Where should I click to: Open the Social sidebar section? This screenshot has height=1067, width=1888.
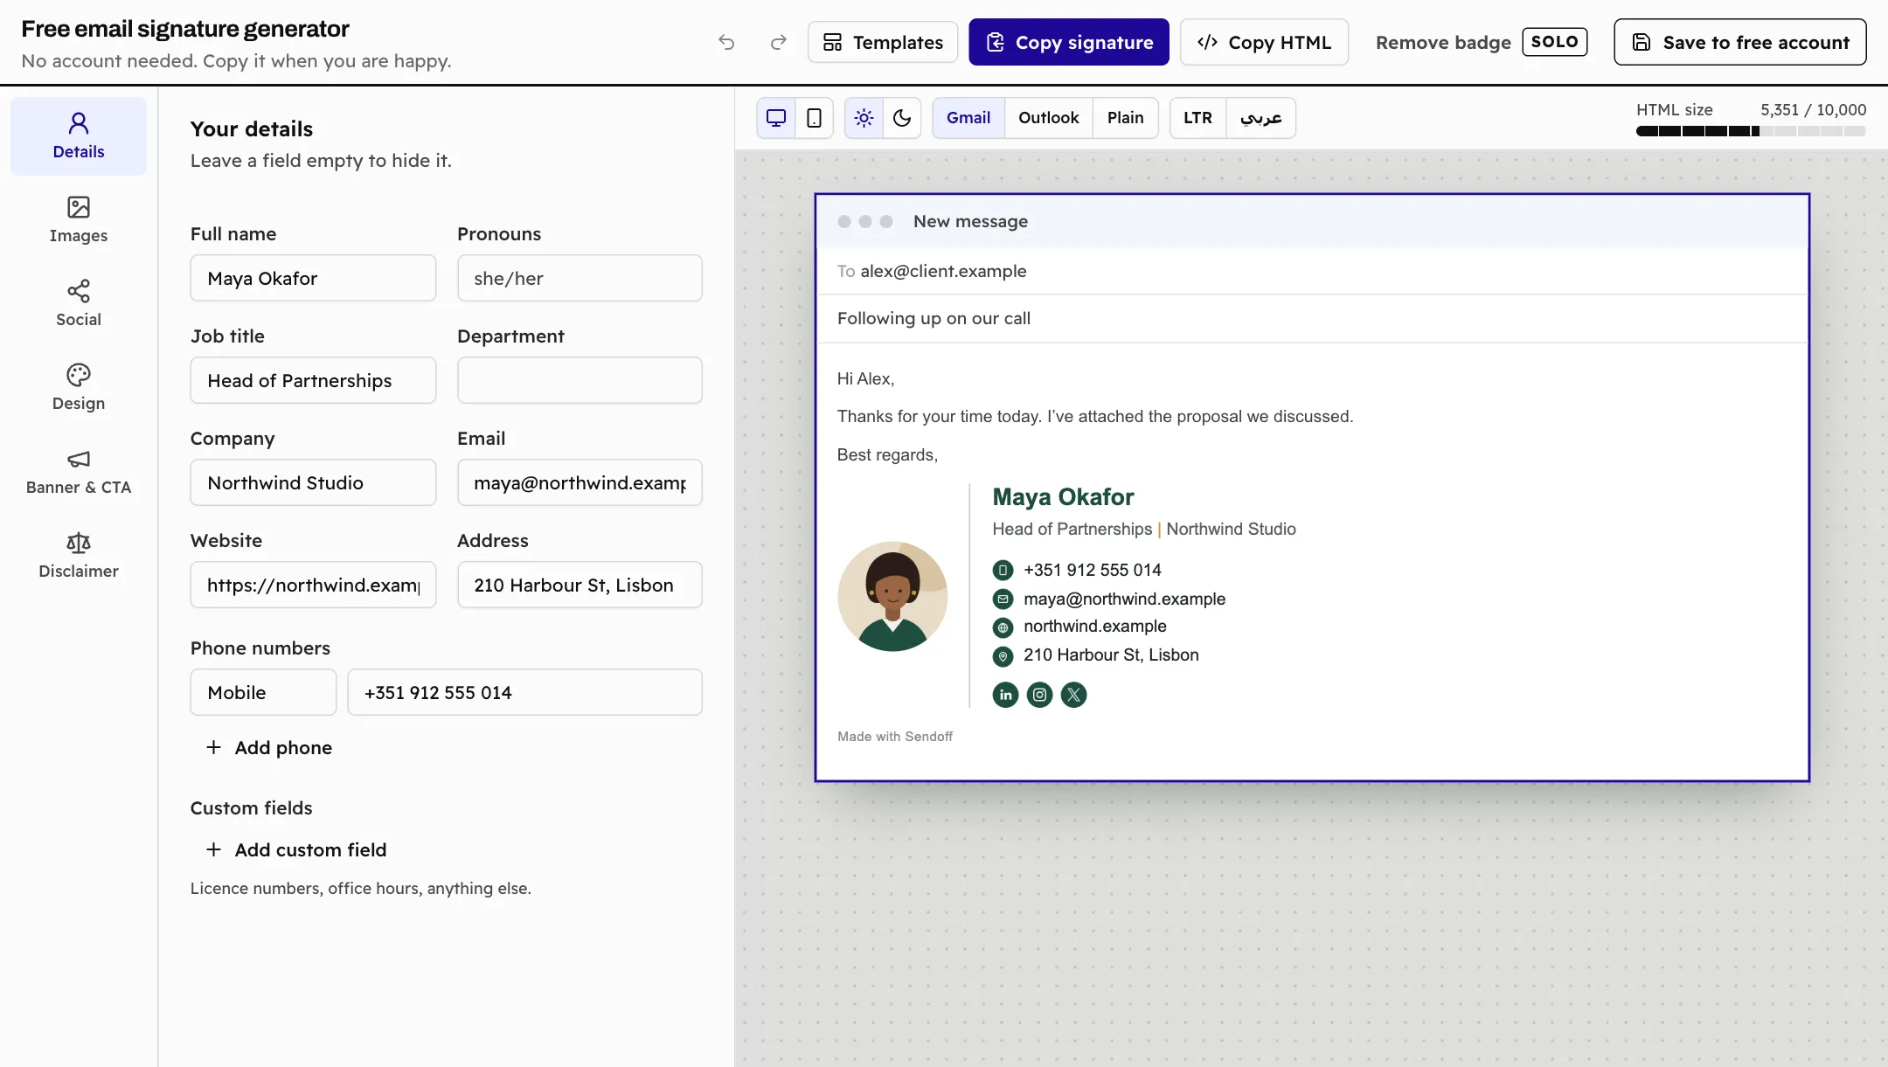(79, 304)
